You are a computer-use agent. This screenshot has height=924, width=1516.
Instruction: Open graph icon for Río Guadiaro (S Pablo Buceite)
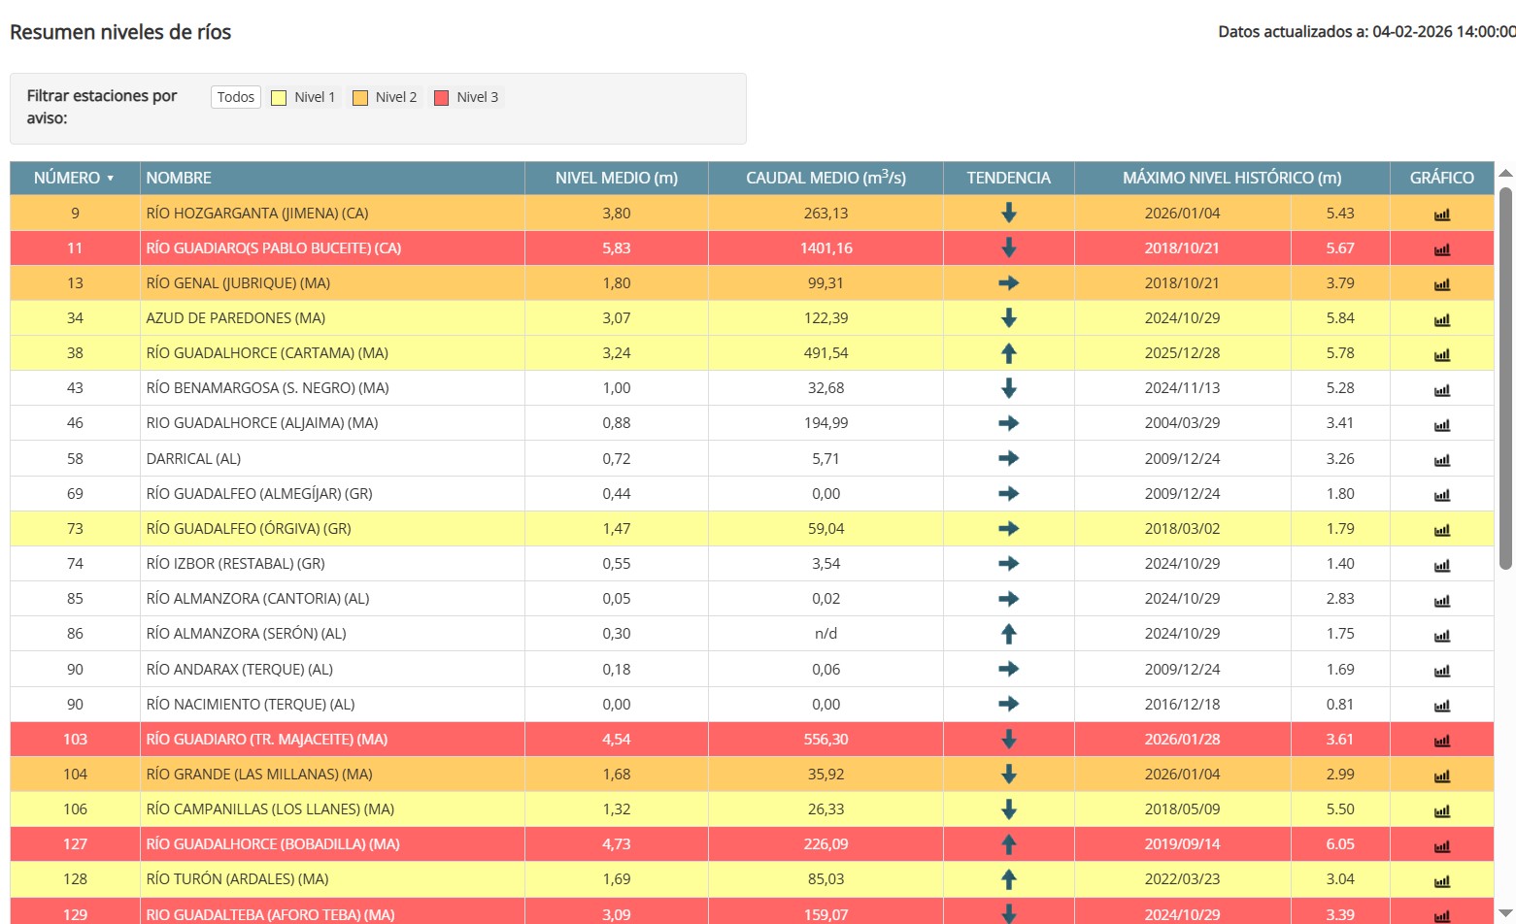click(1441, 249)
